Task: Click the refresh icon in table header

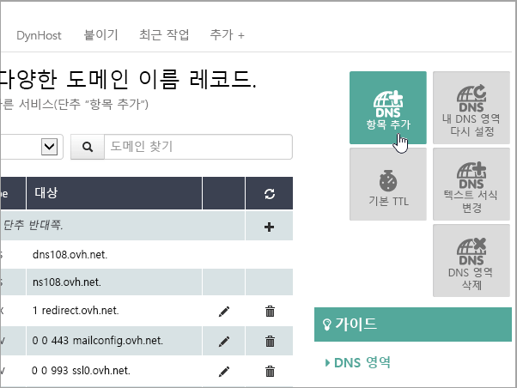Action: 270,194
